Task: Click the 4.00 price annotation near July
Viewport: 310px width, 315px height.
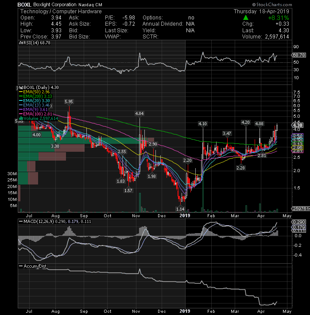Action: click(x=36, y=134)
